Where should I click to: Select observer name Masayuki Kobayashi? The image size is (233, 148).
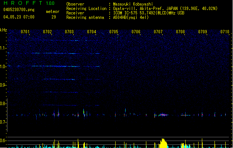[133, 4]
